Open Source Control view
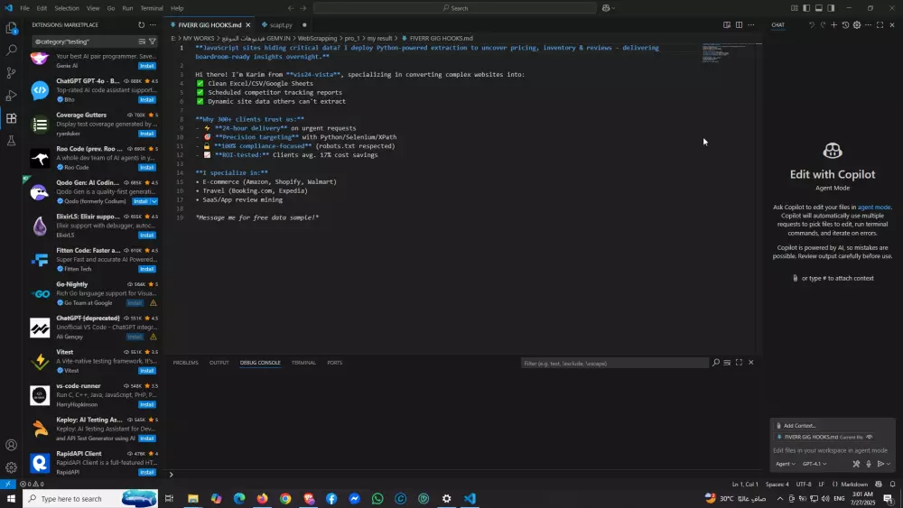 click(x=11, y=73)
